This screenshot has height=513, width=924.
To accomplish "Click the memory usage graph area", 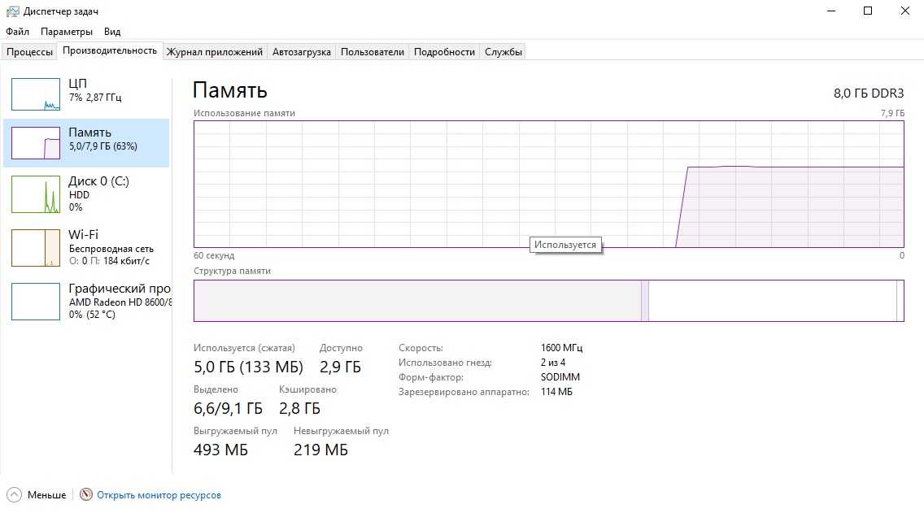I will [x=549, y=184].
